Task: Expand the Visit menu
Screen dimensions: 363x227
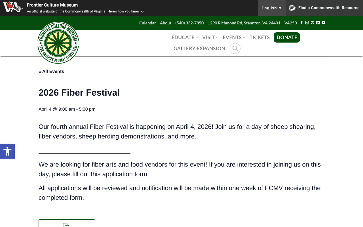Action: click(x=210, y=37)
